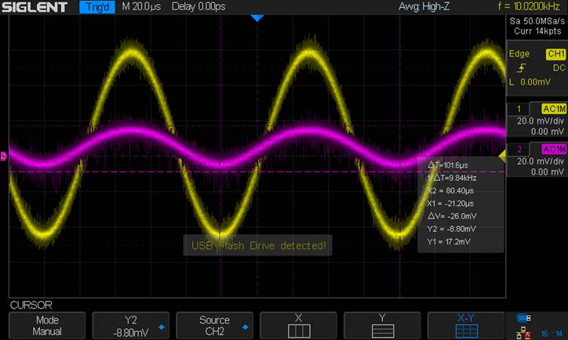Click the X2 = 80.40µs readout
This screenshot has height=340, width=568.
(450, 190)
